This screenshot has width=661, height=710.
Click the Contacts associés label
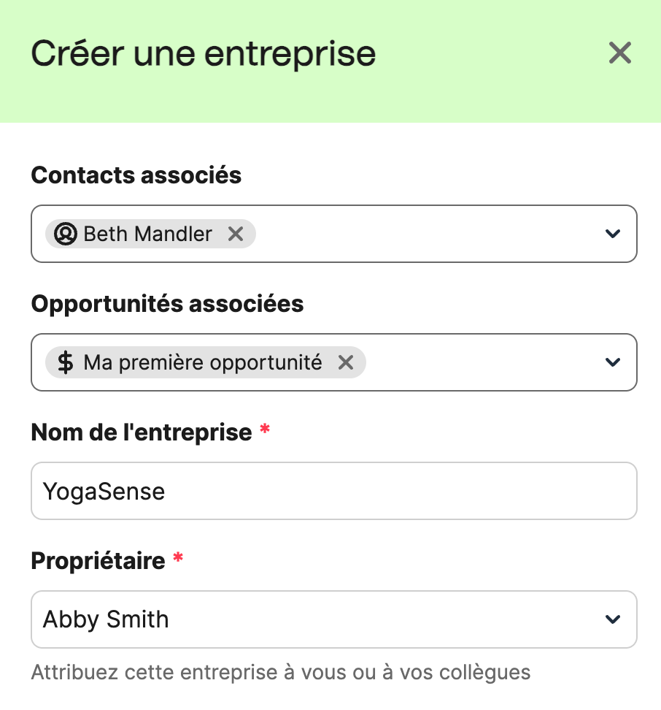click(136, 175)
